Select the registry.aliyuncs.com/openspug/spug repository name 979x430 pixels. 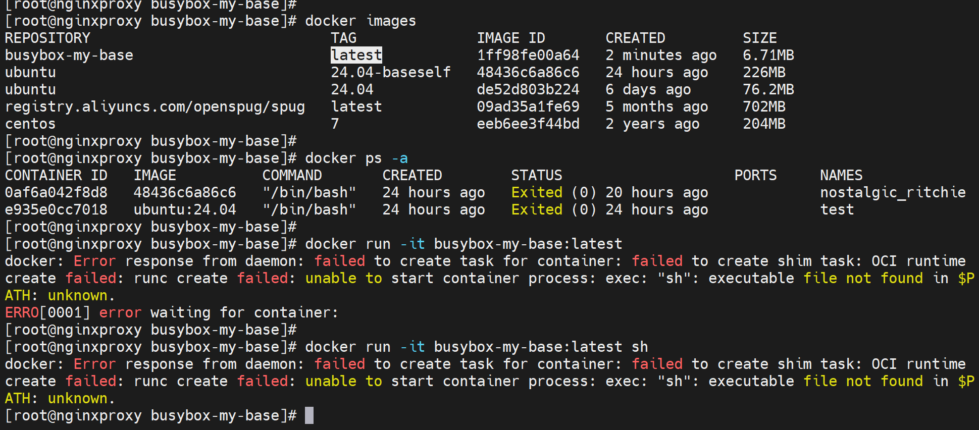[x=155, y=106]
